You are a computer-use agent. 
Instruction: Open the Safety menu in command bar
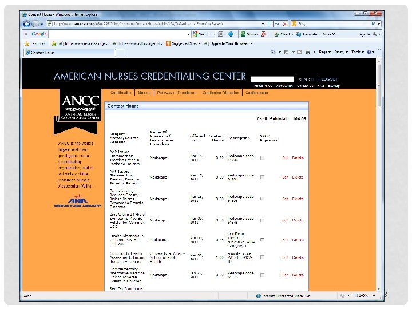[341, 52]
